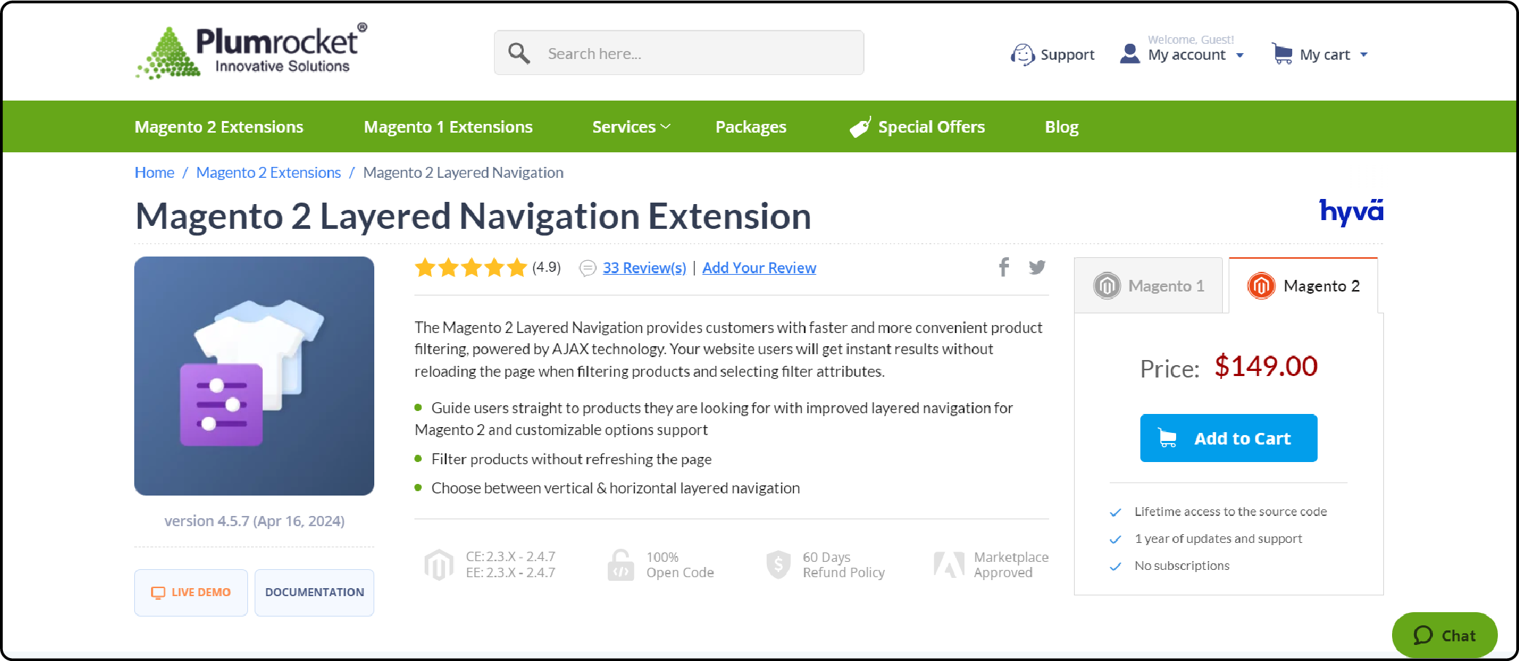Go to Magento 2 Extensions breadcrumb
1519x661 pixels.
coord(268,173)
